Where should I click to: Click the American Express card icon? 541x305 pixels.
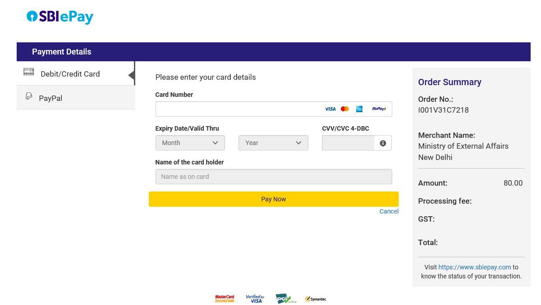click(359, 109)
